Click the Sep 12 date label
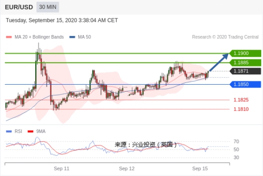Image resolution: width=263 pixels, height=176 pixels. [127, 168]
